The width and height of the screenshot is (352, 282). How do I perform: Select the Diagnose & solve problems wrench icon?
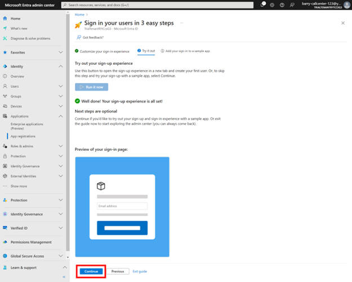pyautogui.click(x=5, y=38)
